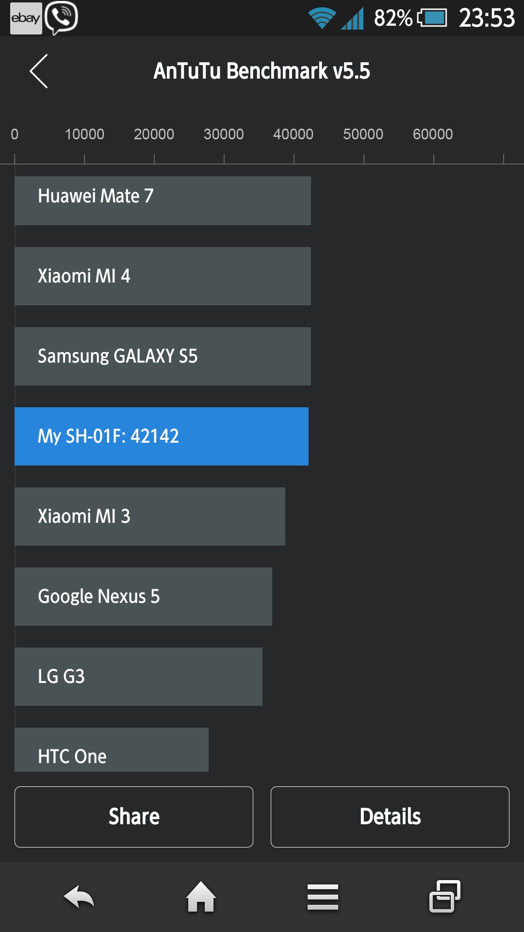Open the menu navigation button
Viewport: 524px width, 932px height.
click(x=323, y=897)
